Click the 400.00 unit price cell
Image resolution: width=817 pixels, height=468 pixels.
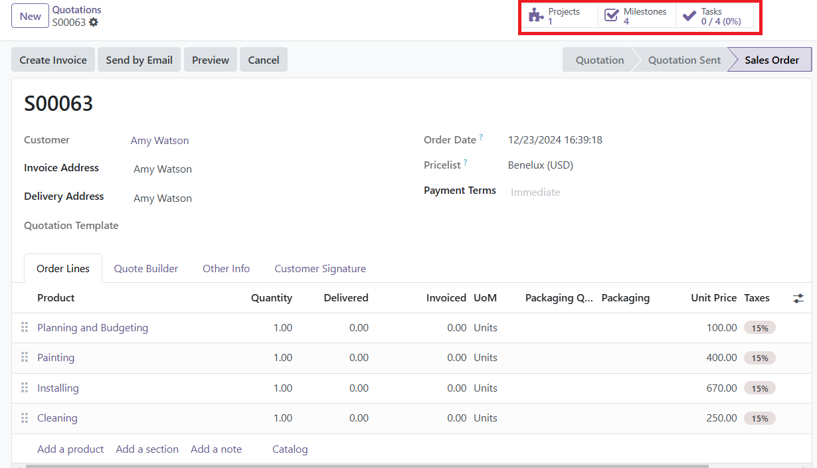pos(721,357)
